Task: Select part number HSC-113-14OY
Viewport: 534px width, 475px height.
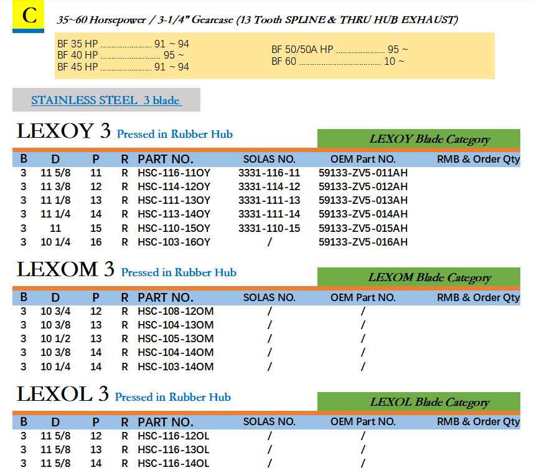Action: click(174, 214)
